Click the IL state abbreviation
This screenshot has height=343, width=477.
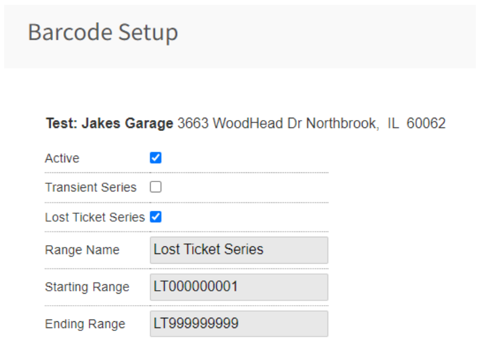click(393, 124)
